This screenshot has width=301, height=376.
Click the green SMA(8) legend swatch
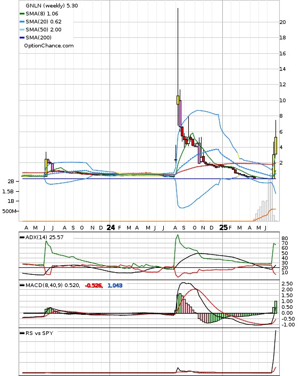point(22,14)
